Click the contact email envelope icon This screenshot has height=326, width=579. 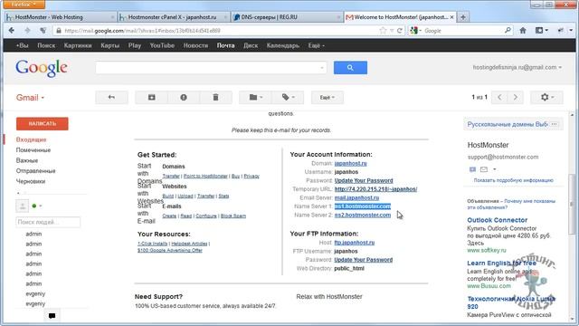point(484,169)
